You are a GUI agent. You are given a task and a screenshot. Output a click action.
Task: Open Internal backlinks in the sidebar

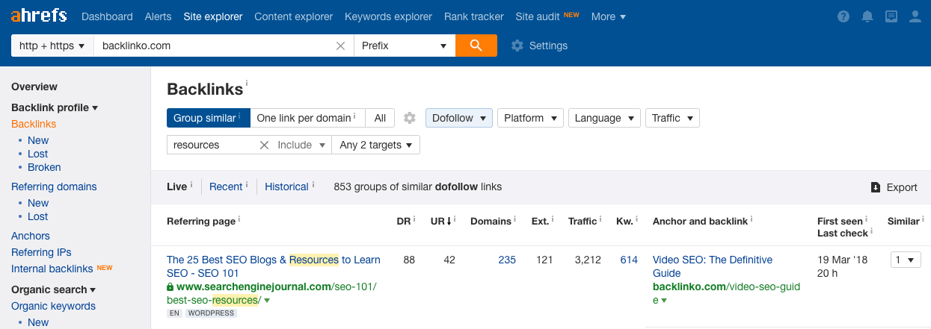52,269
